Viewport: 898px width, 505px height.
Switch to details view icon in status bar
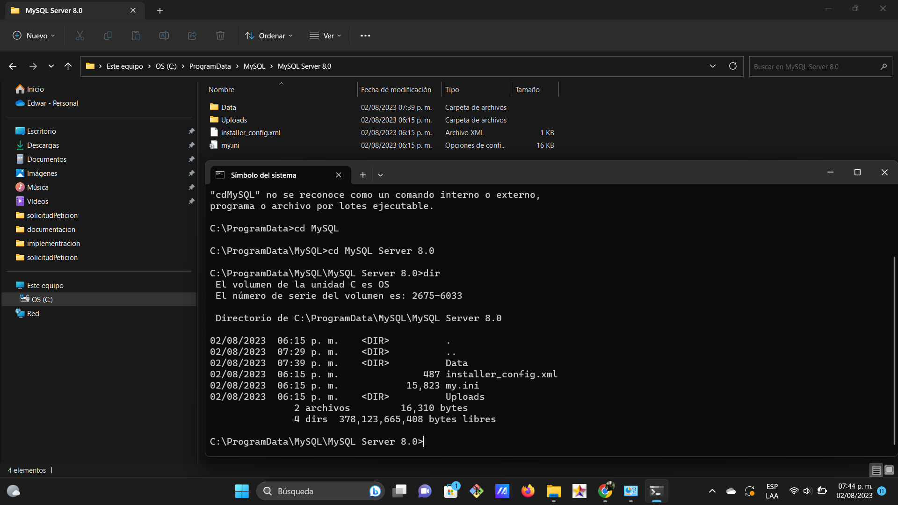pyautogui.click(x=876, y=470)
